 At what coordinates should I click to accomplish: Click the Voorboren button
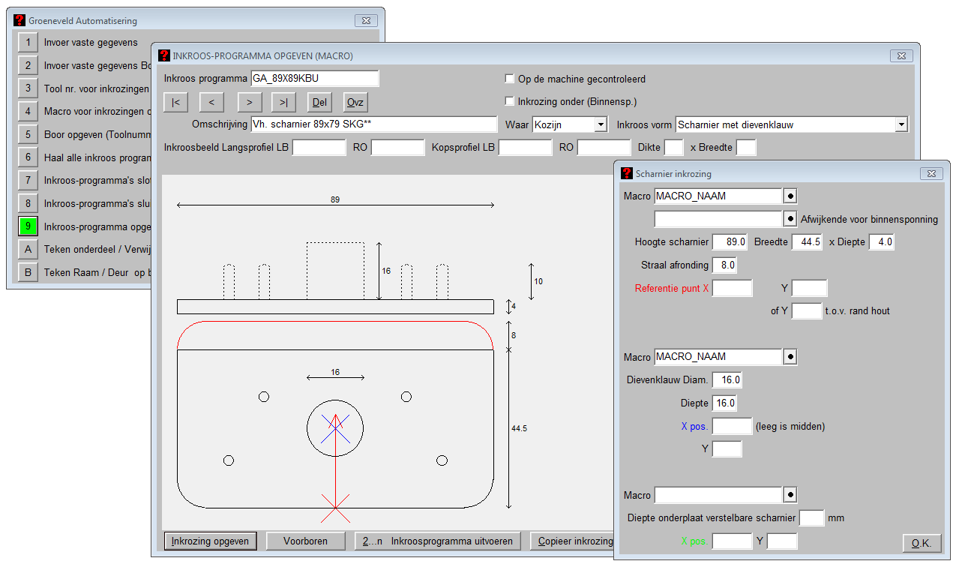coord(305,541)
